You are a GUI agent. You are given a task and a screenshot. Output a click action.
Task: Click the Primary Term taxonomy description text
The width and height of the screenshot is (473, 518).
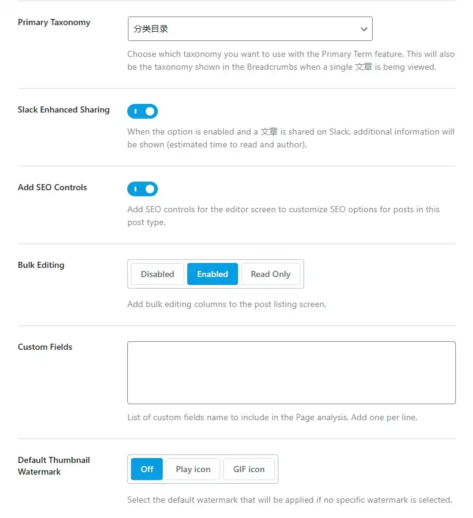[291, 61]
